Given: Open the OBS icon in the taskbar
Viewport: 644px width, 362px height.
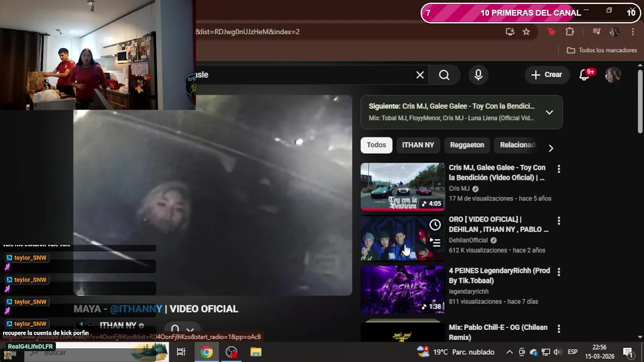Looking at the screenshot, I should coord(231,352).
